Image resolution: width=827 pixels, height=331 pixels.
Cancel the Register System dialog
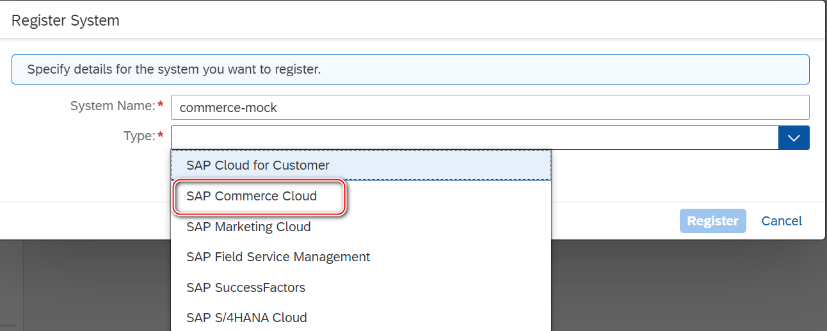pyautogui.click(x=782, y=221)
